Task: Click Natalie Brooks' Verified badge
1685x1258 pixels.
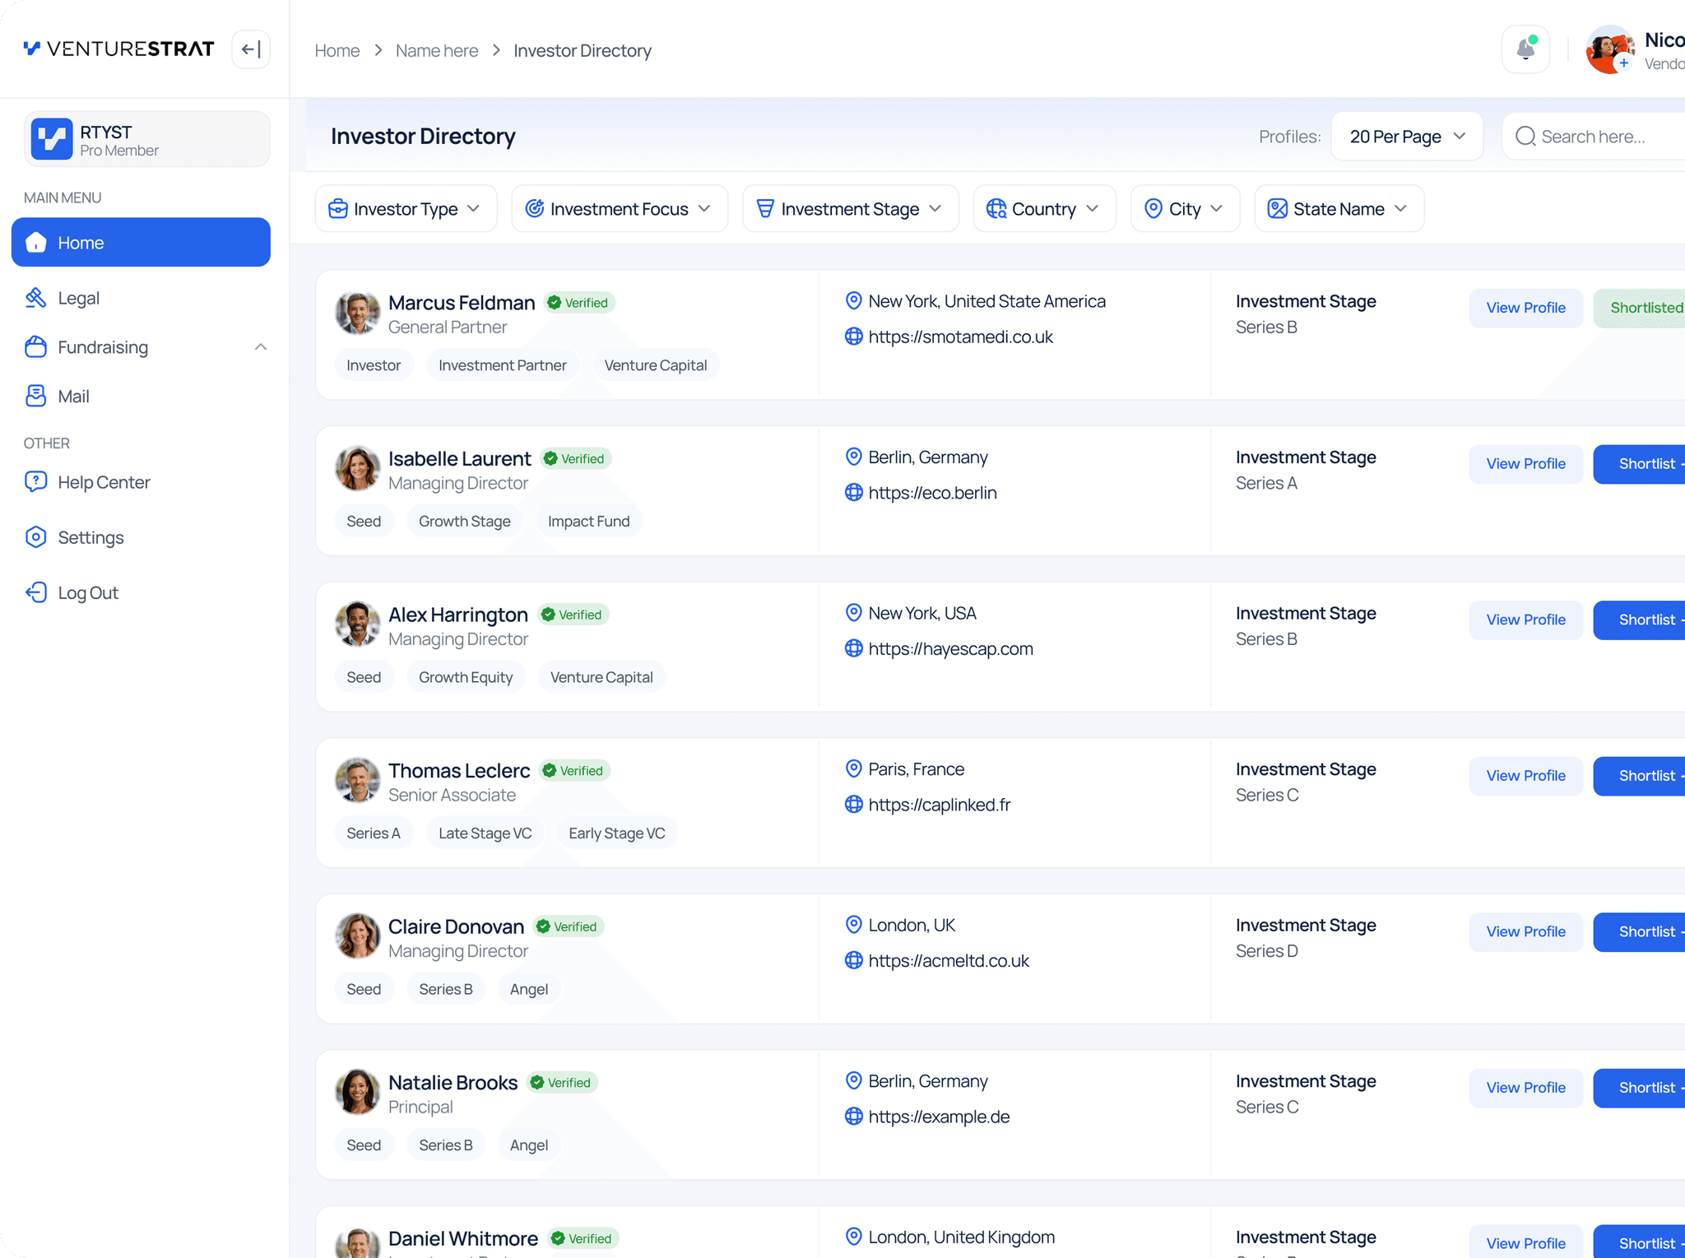Action: [562, 1082]
